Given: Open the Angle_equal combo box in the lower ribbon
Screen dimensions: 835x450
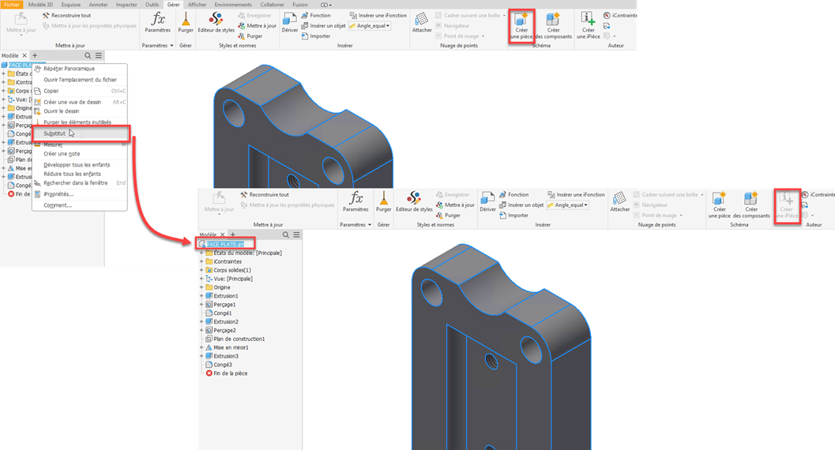Looking at the screenshot, I should click(568, 204).
